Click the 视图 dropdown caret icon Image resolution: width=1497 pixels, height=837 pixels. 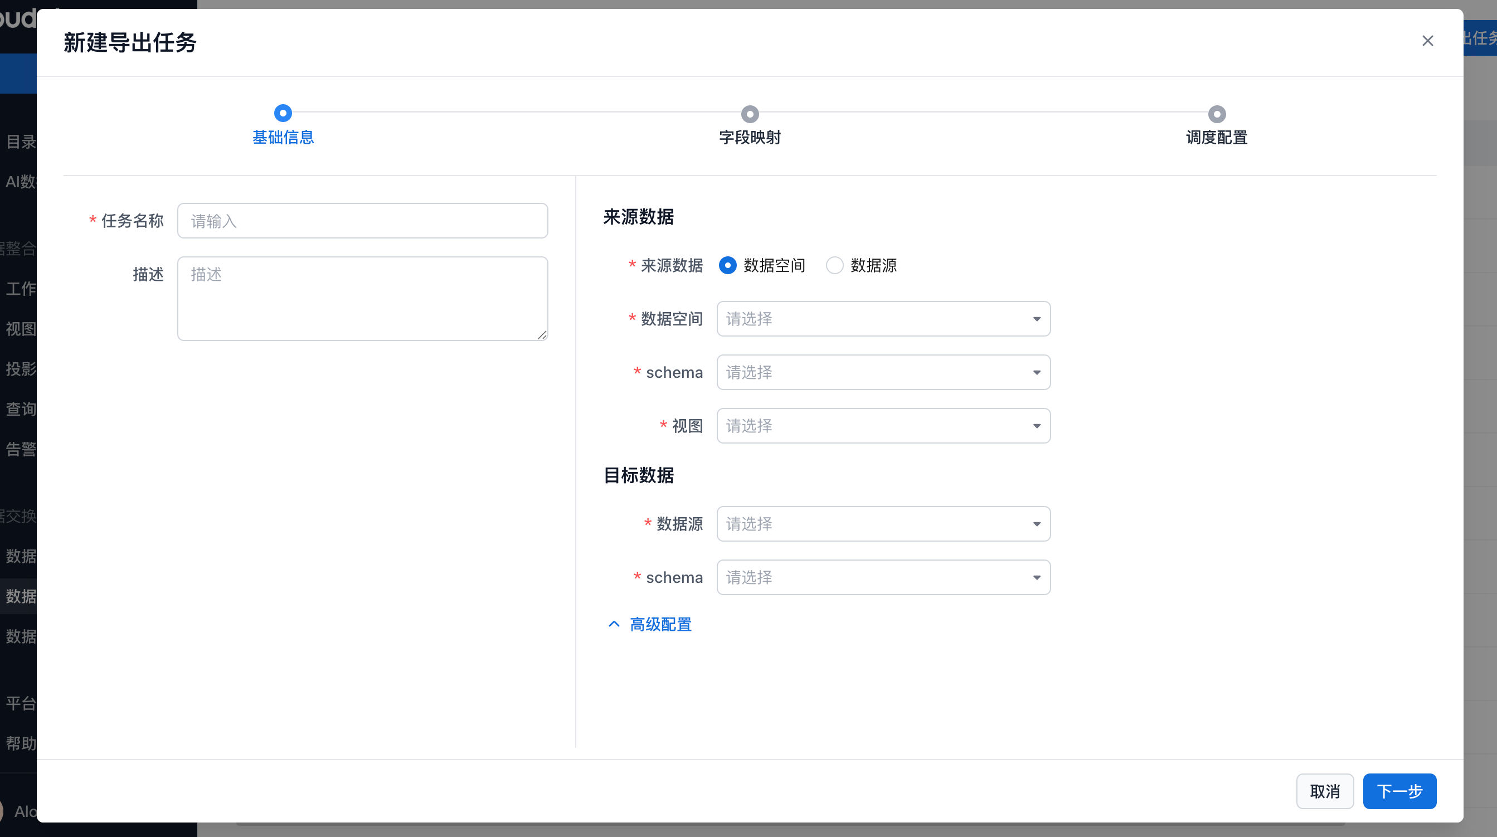(1036, 426)
